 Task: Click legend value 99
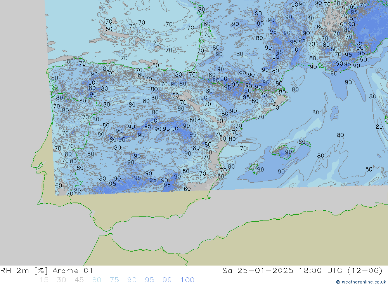(x=167, y=280)
